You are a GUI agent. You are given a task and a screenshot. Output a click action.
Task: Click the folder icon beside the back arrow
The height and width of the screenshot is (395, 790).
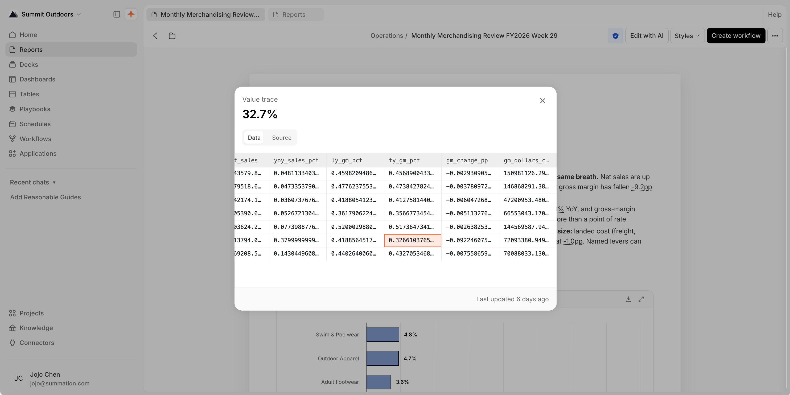tap(172, 36)
